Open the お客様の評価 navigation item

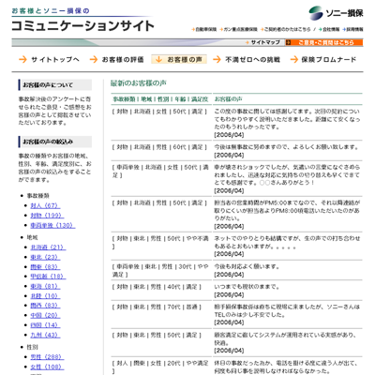(116, 59)
